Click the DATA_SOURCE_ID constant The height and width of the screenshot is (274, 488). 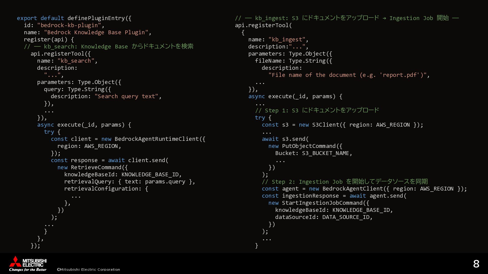pyautogui.click(x=346, y=217)
